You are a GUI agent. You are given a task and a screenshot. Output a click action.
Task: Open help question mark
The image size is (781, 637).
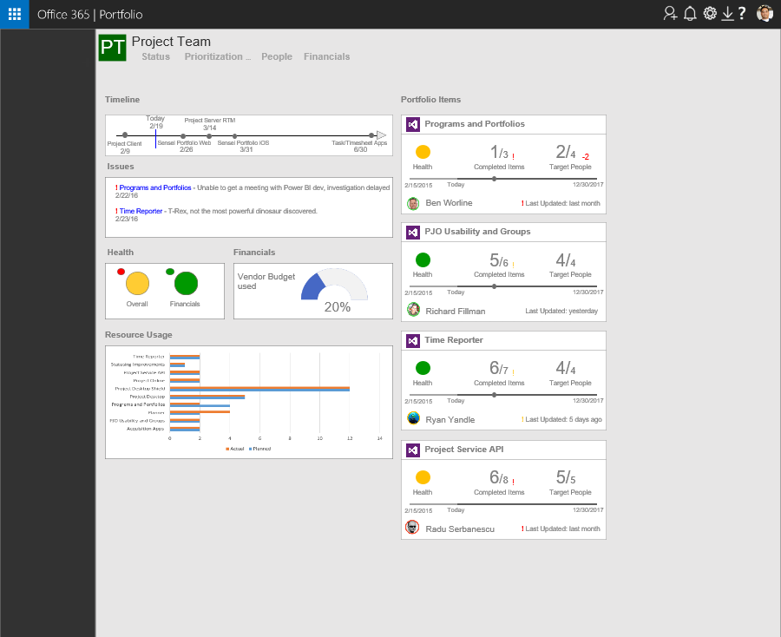click(x=742, y=13)
